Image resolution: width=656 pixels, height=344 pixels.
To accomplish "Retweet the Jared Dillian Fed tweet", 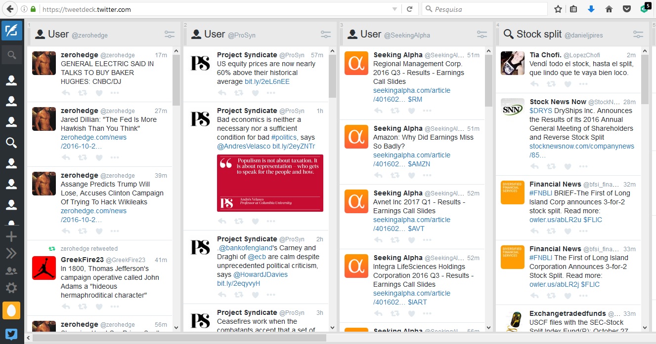I will pos(82,157).
